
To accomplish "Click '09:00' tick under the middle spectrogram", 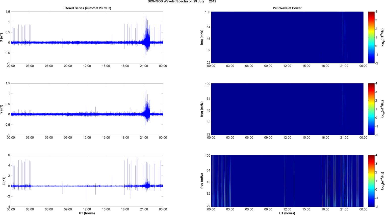I will 268,138.
